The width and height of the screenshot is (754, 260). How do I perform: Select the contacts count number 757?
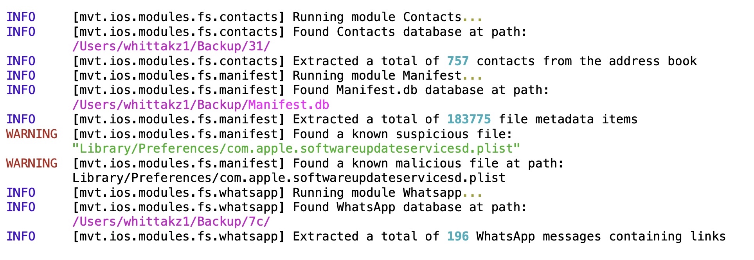coord(457,61)
